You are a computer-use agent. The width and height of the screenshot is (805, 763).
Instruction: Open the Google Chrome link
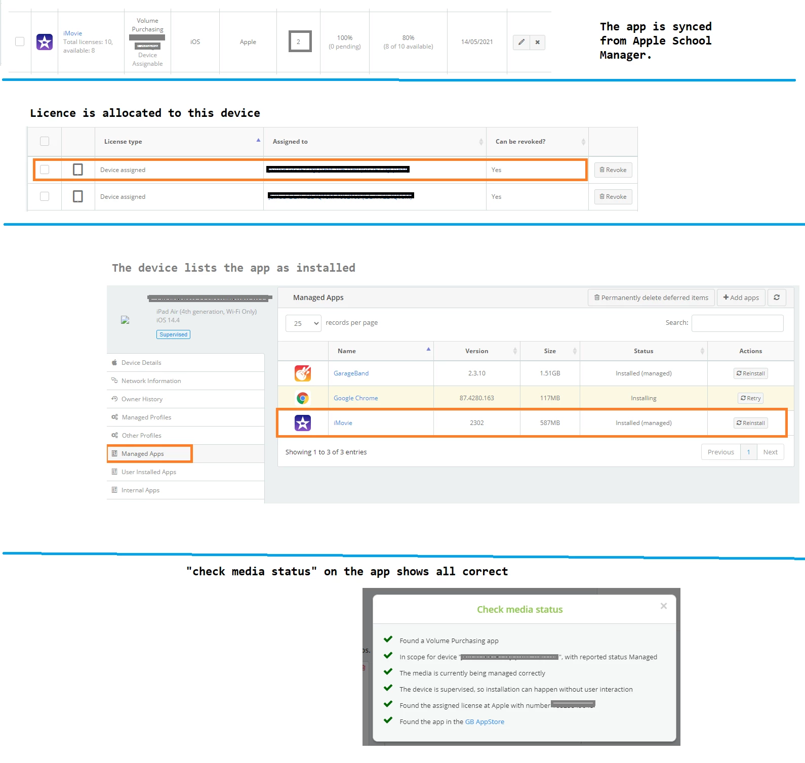(355, 398)
